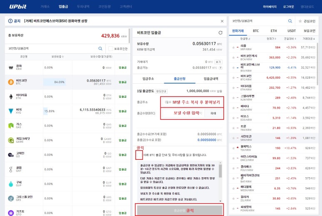Screen dimensions: 322x216
Task: Open the question-mark help next to 출금가능
Action: coord(220,68)
